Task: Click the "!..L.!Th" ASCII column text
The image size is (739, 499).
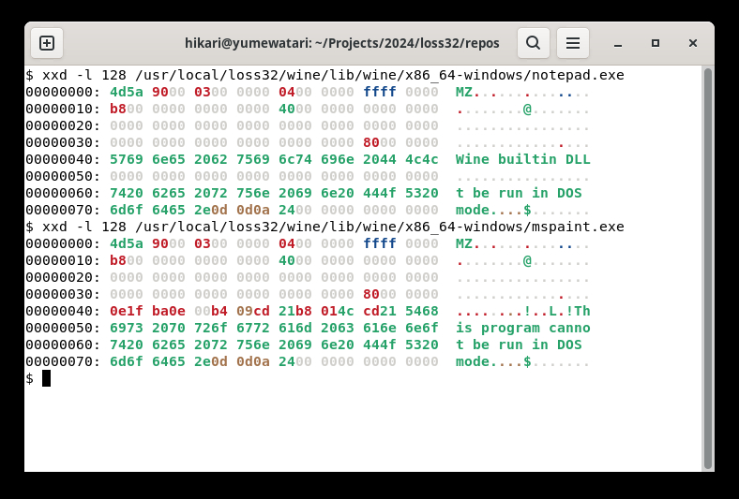Action: click(x=556, y=311)
